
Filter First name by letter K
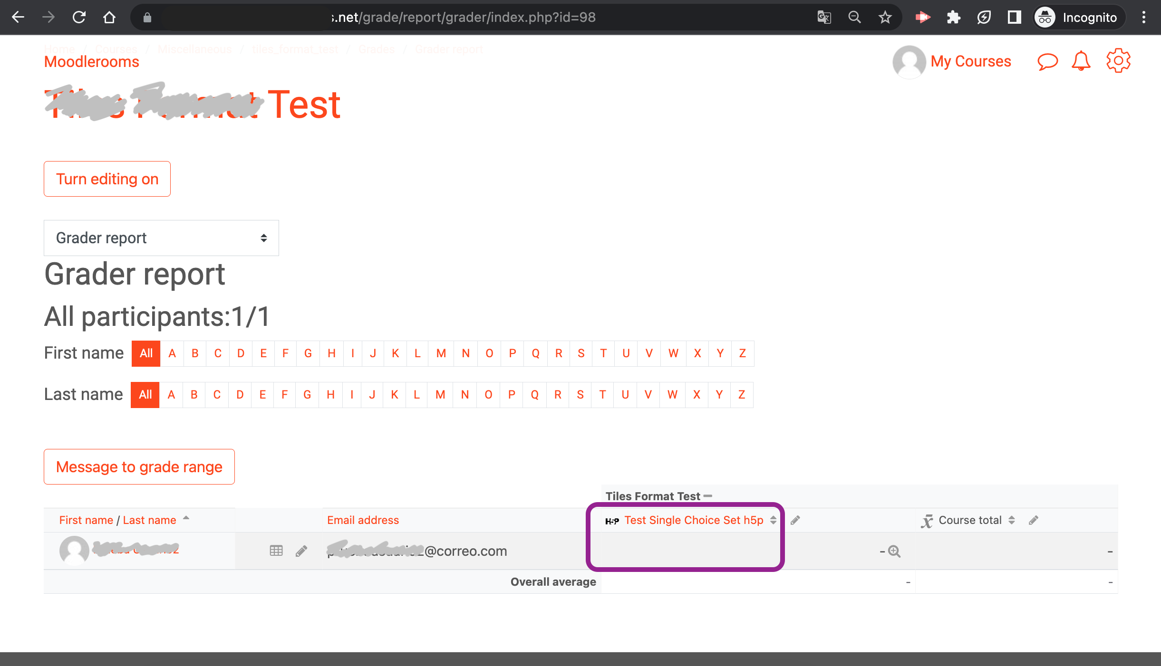coord(396,353)
